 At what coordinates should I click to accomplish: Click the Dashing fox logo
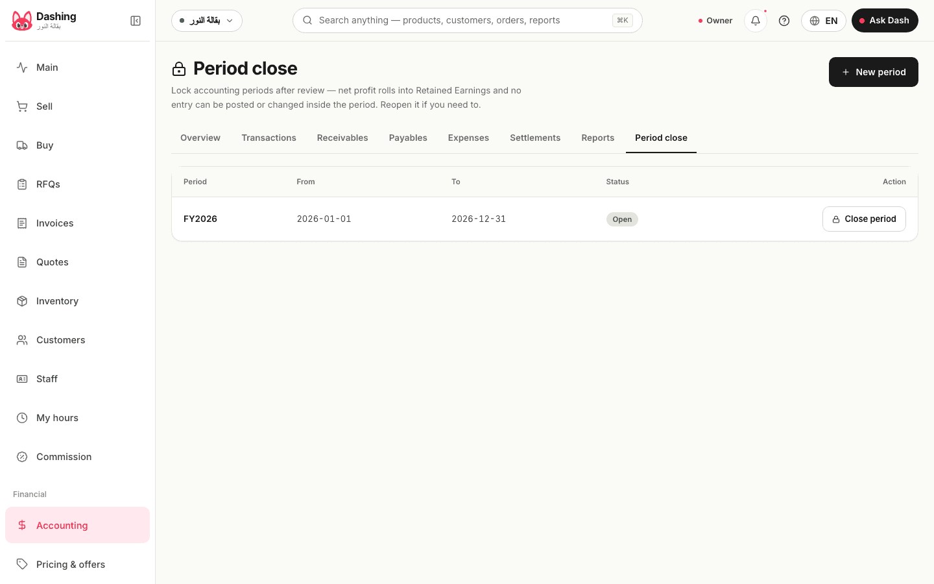22,21
